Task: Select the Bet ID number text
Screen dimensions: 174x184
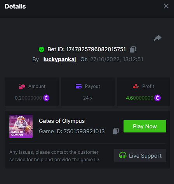Action: click(96, 49)
